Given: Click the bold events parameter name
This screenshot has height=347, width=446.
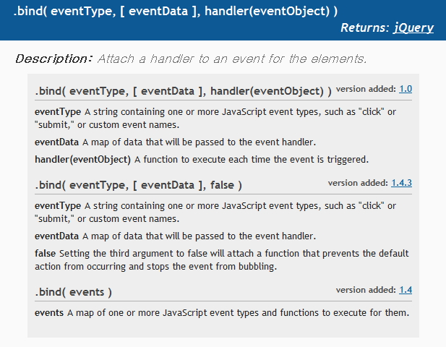Looking at the screenshot, I should click(x=49, y=313).
